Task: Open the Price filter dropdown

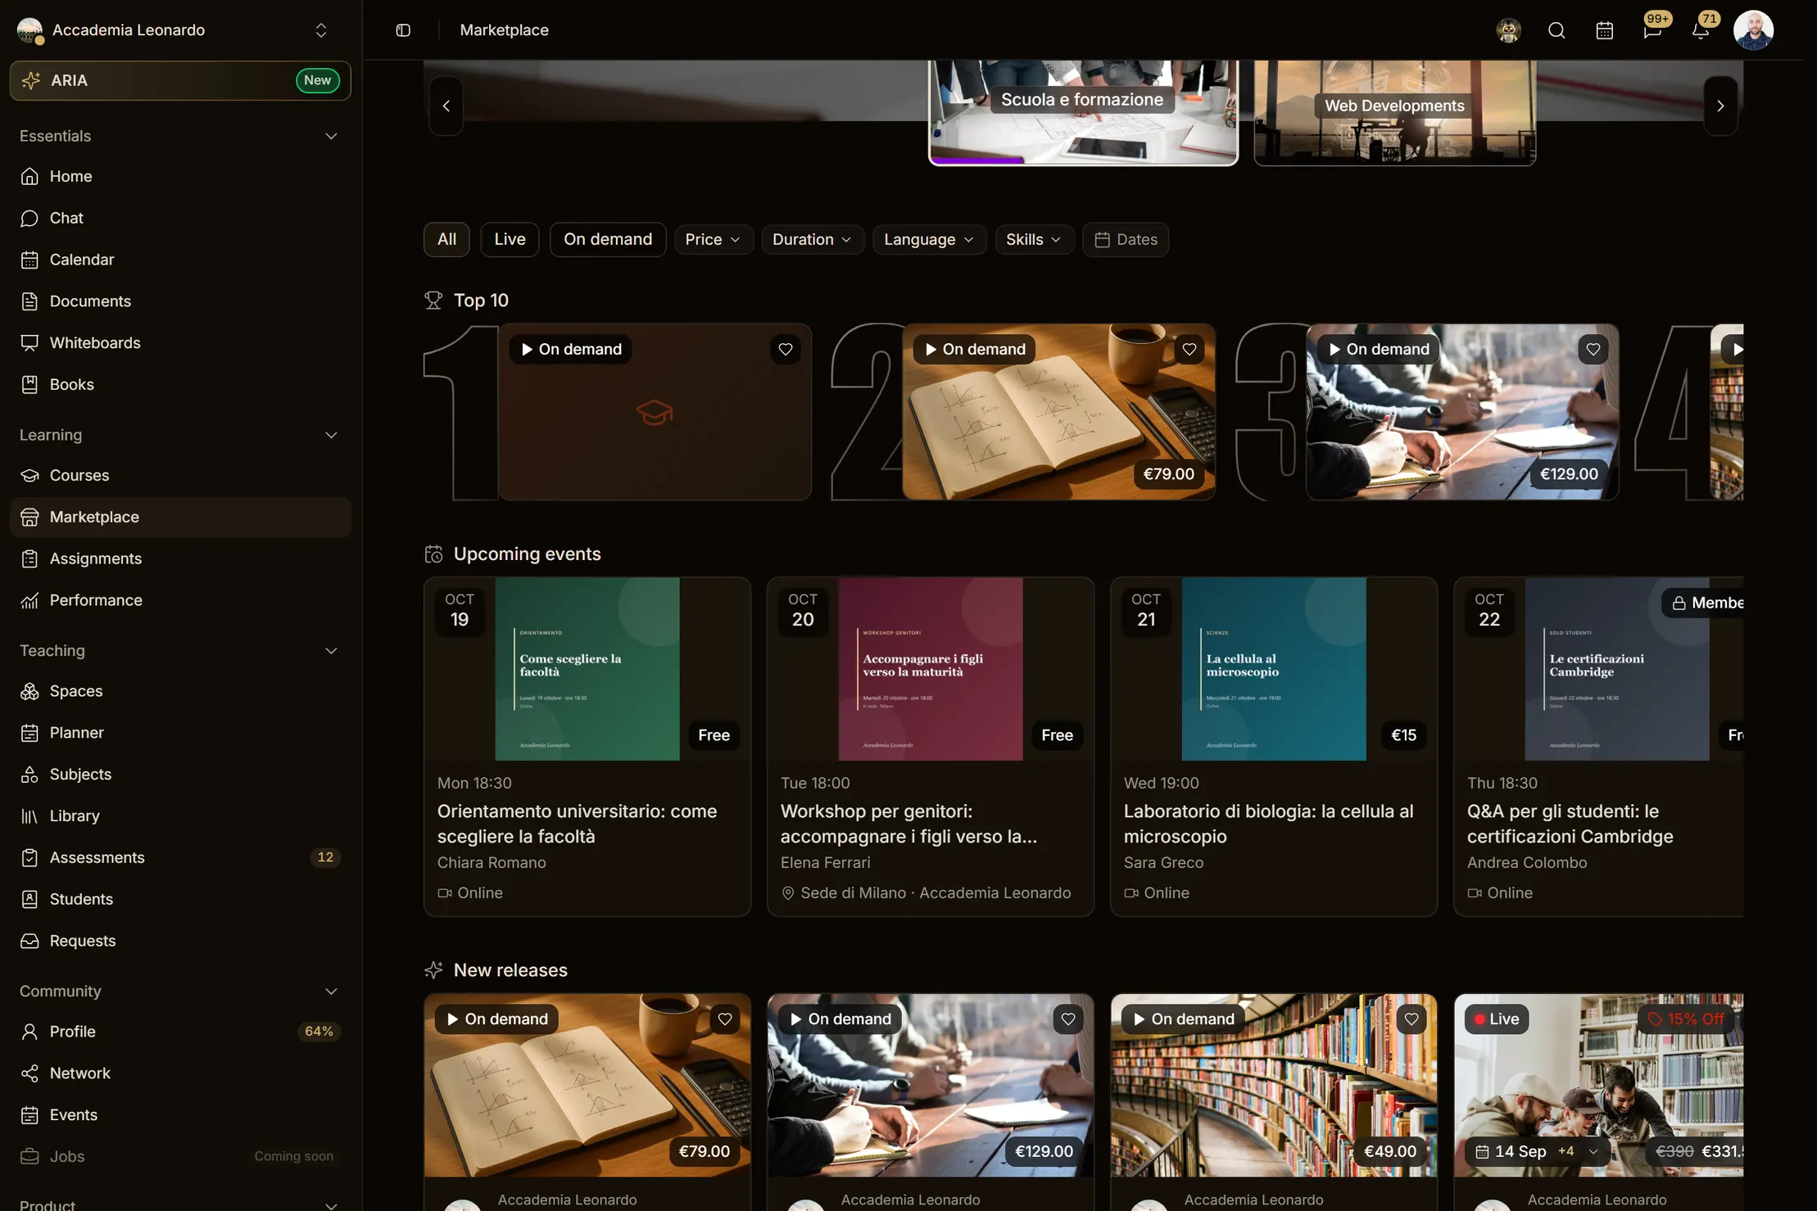Action: pyautogui.click(x=713, y=239)
